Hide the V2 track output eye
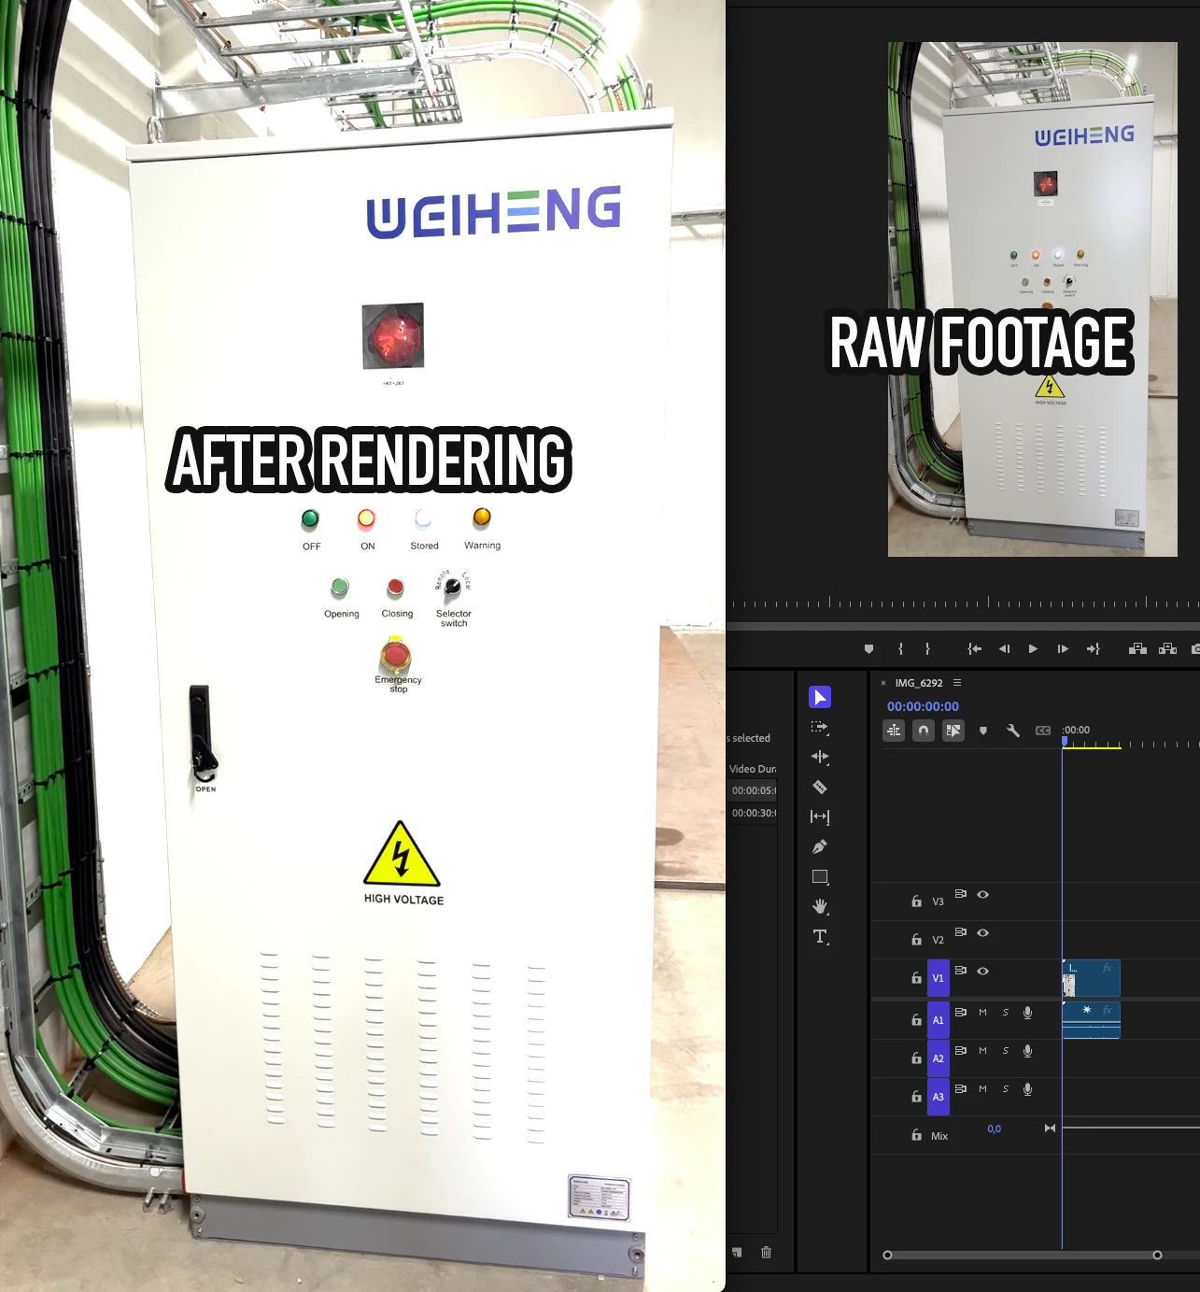Image resolution: width=1200 pixels, height=1292 pixels. point(982,933)
